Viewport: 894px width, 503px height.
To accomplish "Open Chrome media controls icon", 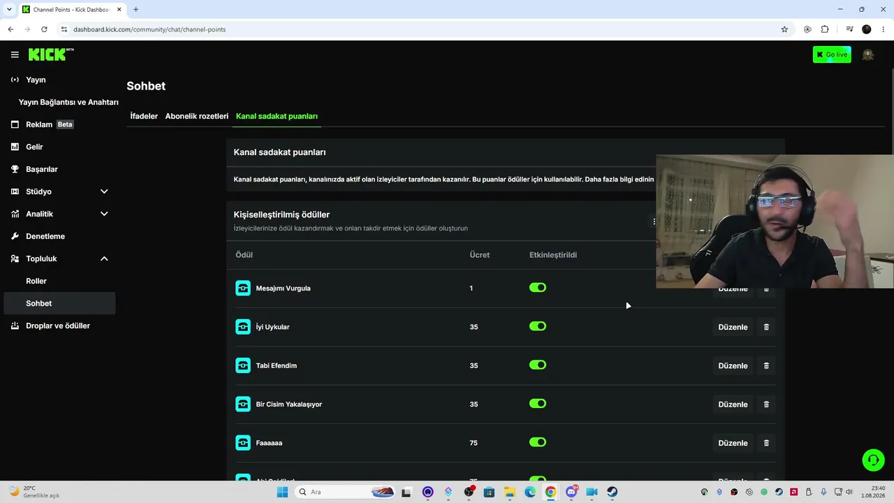I will point(849,29).
